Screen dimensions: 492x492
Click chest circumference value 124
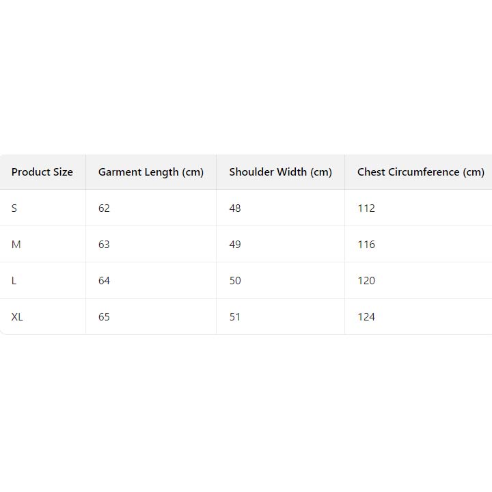click(366, 317)
